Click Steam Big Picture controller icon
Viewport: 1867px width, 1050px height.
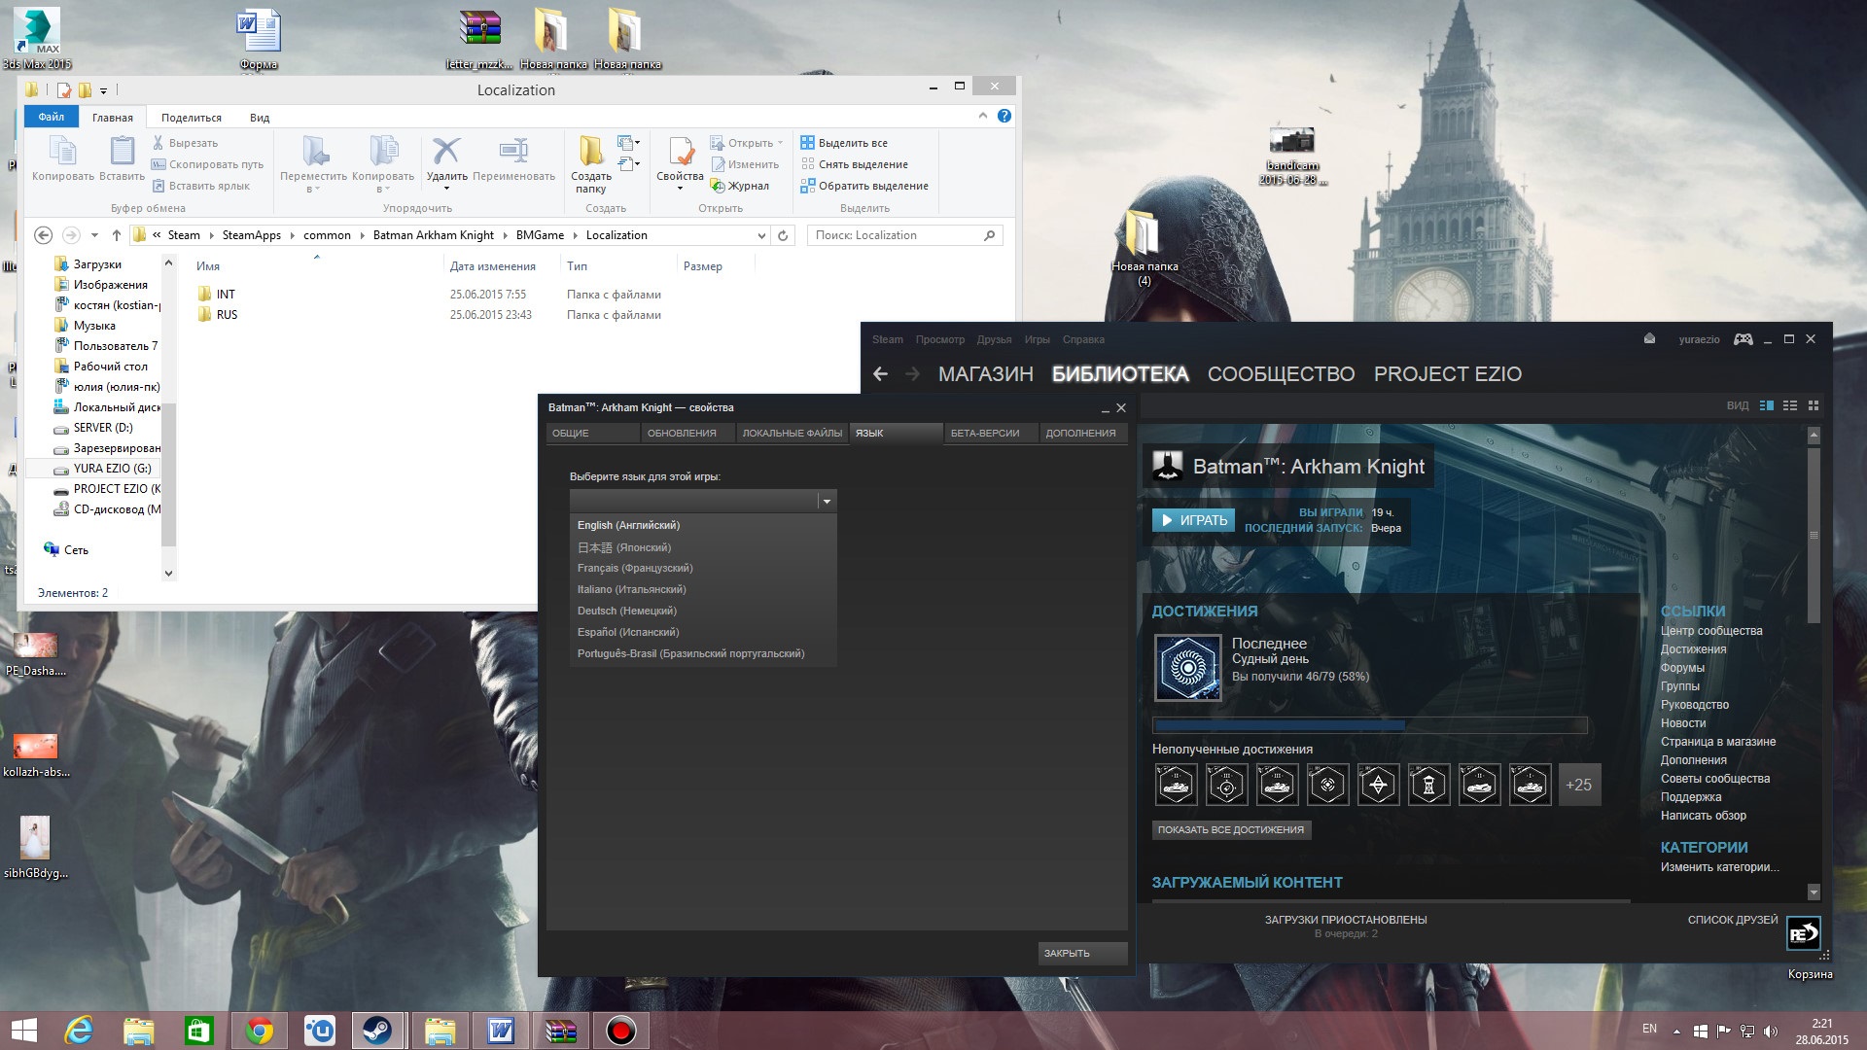pos(1744,339)
